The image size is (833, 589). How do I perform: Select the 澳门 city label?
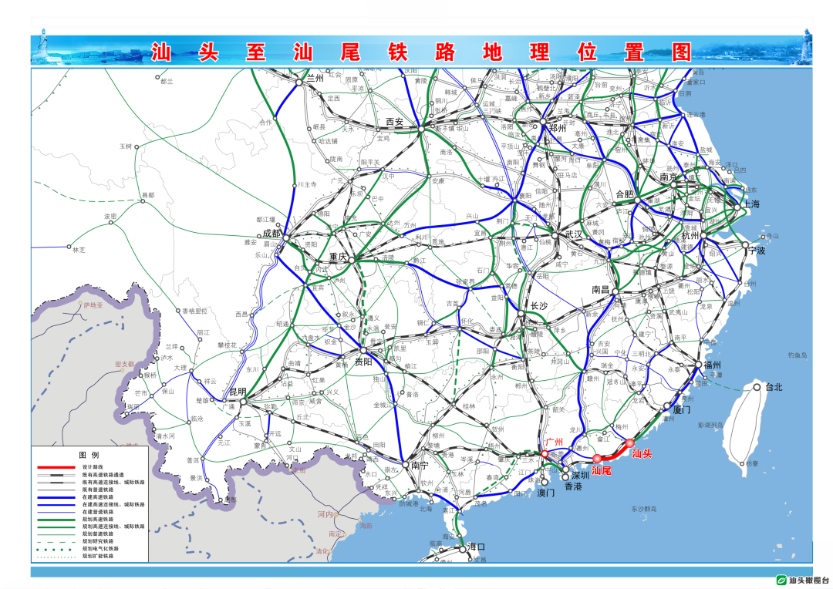545,493
